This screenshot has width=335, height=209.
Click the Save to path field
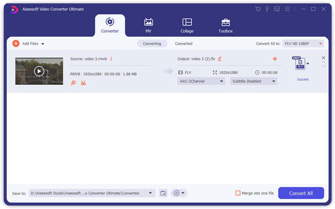tap(87, 193)
